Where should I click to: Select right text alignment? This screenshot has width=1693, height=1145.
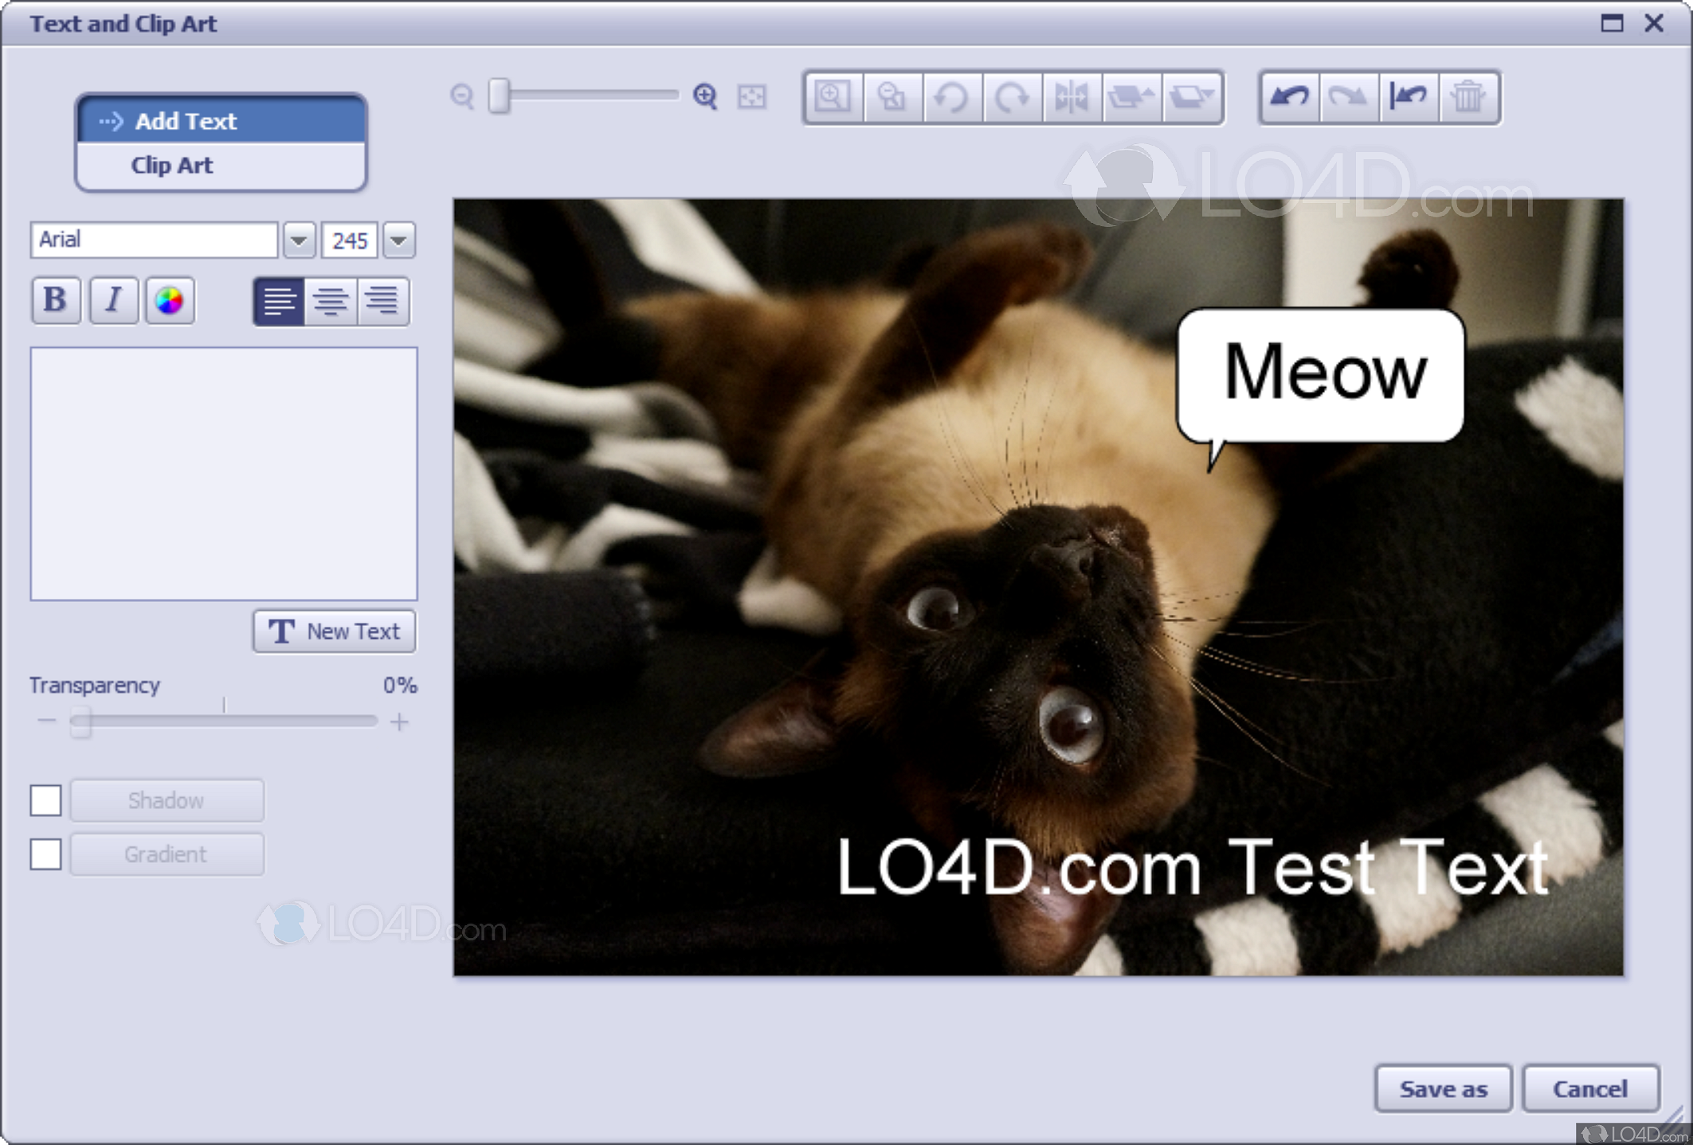coord(383,300)
